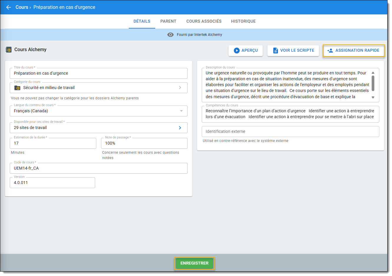
Task: Switch to the Parent tab
Action: point(168,21)
